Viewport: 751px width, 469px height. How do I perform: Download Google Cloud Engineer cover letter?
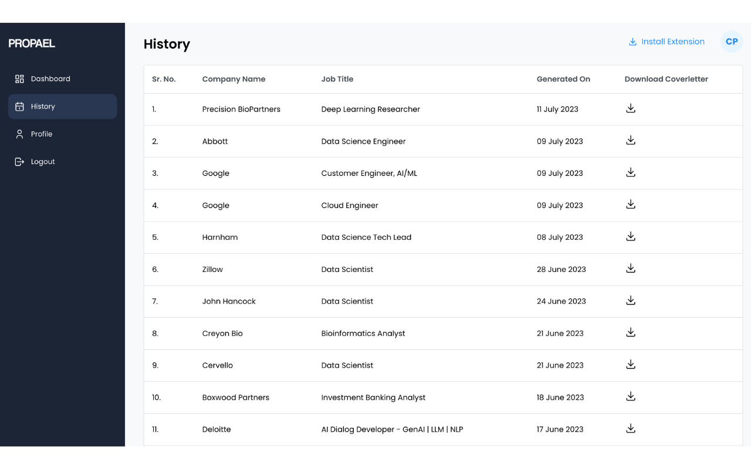point(631,205)
